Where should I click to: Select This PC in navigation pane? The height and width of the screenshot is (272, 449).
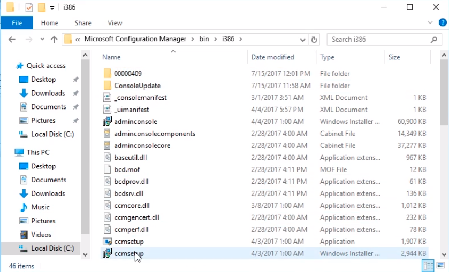[x=38, y=152]
